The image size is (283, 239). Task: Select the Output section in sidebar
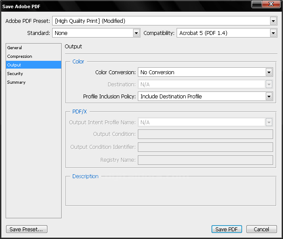pyautogui.click(x=34, y=65)
